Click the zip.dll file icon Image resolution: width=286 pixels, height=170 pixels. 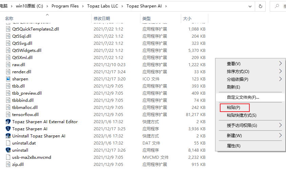[8, 164]
